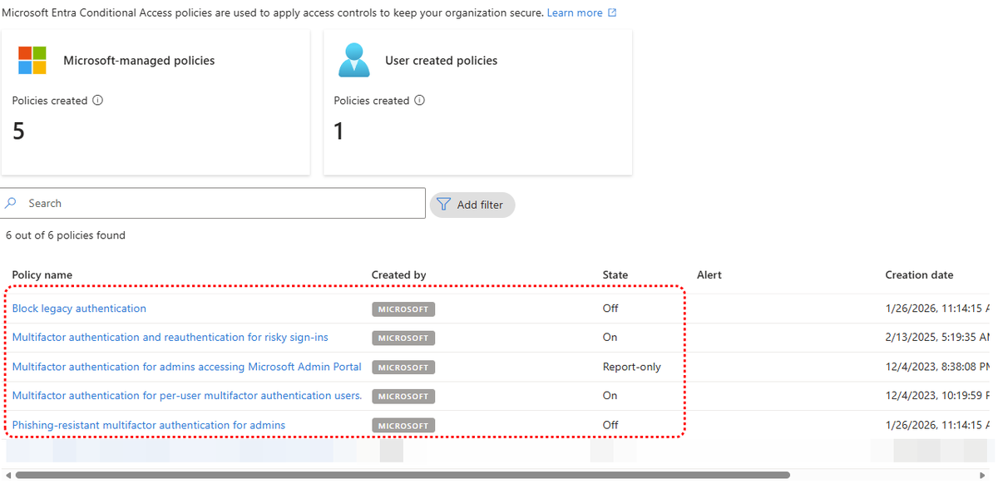This screenshot has height=484, width=998.
Task: Open Phishing-resistant multifactor authentication for admins policy
Action: [148, 425]
